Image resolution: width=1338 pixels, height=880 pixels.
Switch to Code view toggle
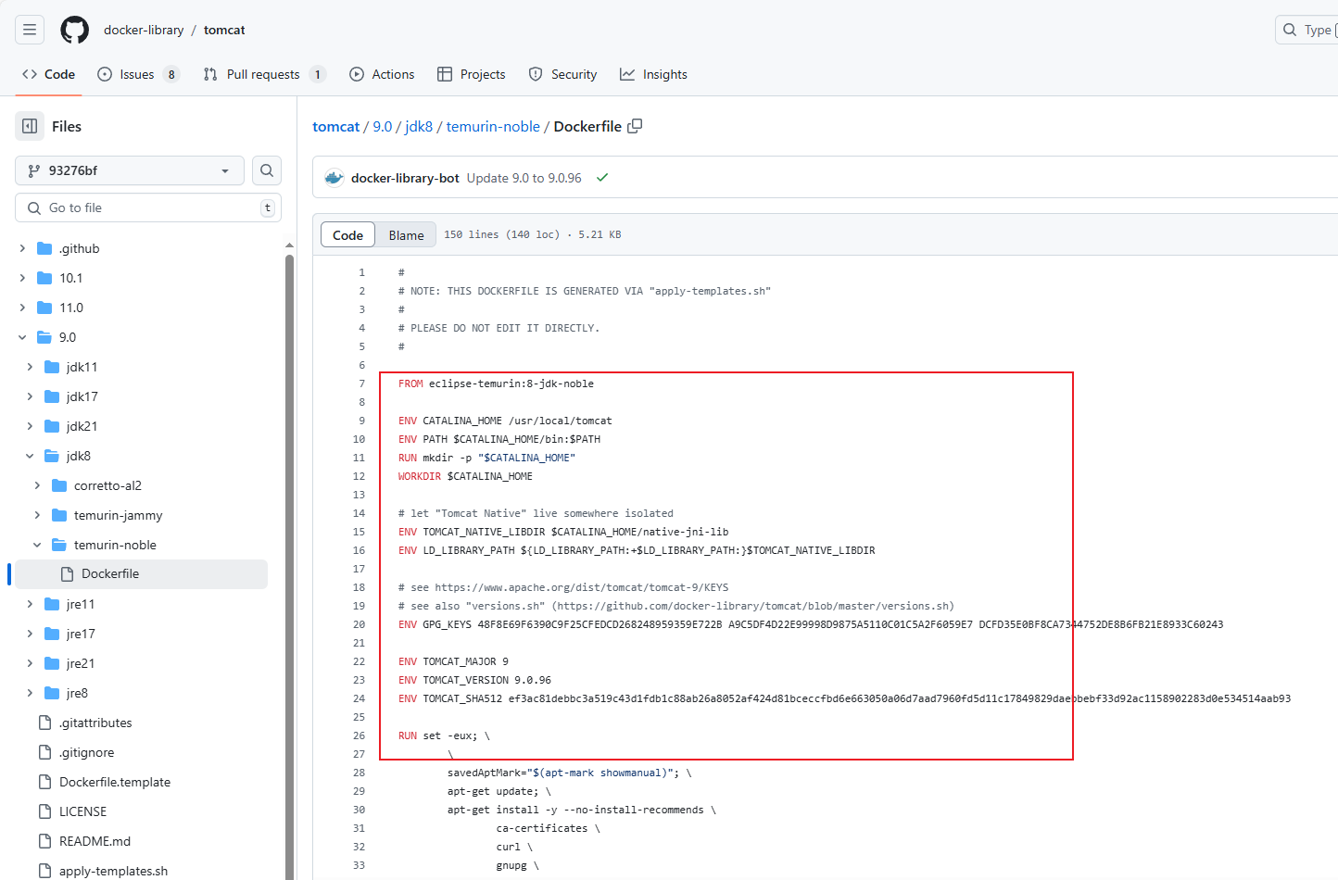[x=347, y=235]
